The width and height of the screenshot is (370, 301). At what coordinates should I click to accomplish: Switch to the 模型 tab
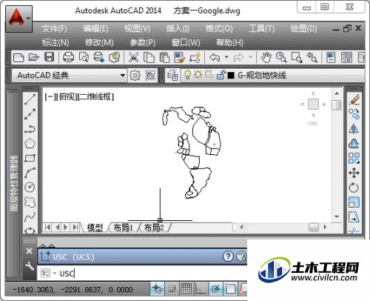coord(95,228)
